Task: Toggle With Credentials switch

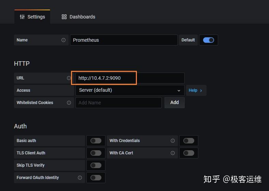Action: [x=189, y=141]
